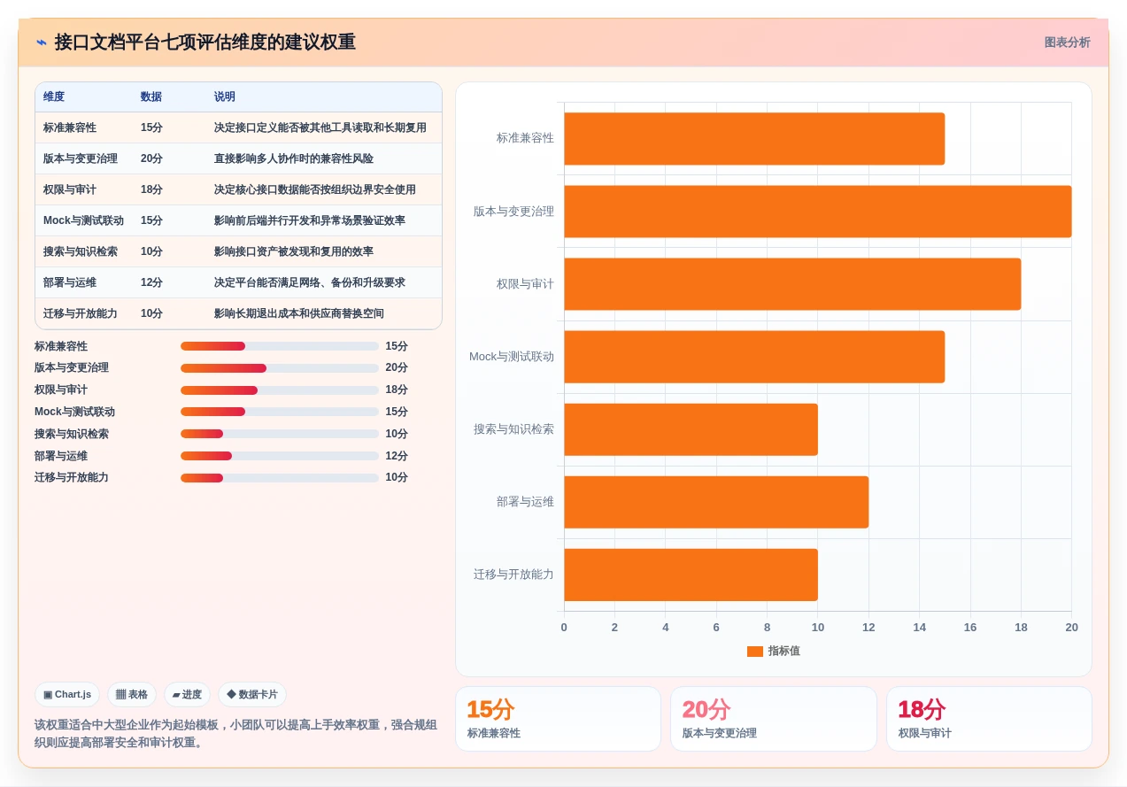This screenshot has width=1127, height=787.
Task: Click the 搜索与知识检索 progress bar
Action: [x=280, y=434]
